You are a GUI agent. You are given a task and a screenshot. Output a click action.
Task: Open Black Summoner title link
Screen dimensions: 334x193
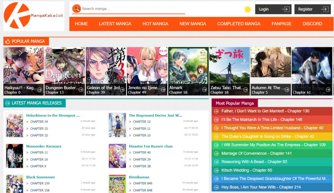pyautogui.click(x=40, y=177)
